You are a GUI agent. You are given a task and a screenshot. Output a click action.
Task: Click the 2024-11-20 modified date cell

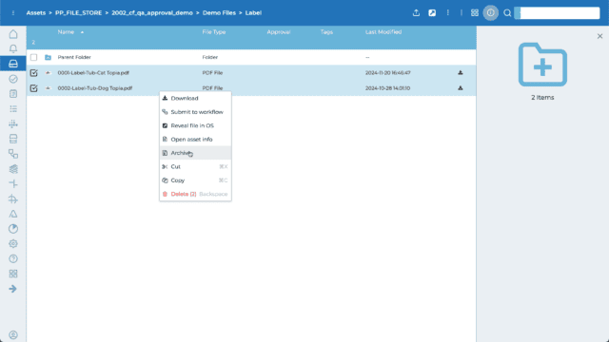387,73
